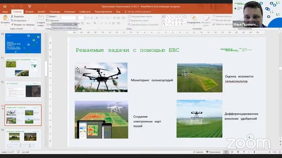Click the Undo arrow in title bar
This screenshot has width=282, height=158.
point(13,6)
